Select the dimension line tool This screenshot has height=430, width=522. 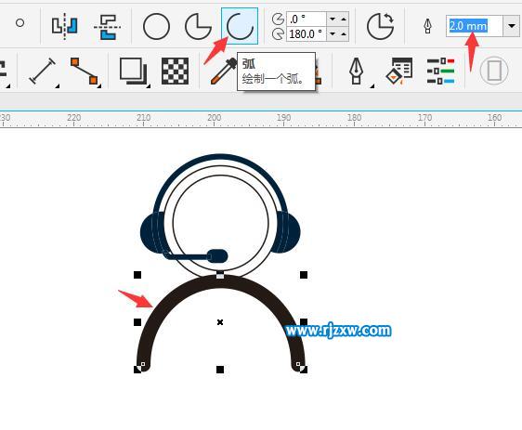tap(43, 71)
